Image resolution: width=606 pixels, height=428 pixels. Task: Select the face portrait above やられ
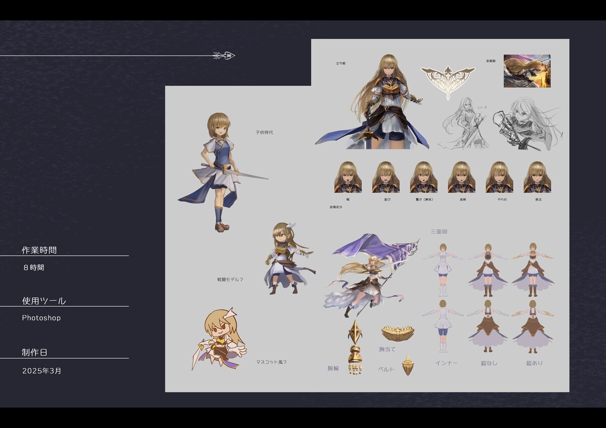(499, 177)
